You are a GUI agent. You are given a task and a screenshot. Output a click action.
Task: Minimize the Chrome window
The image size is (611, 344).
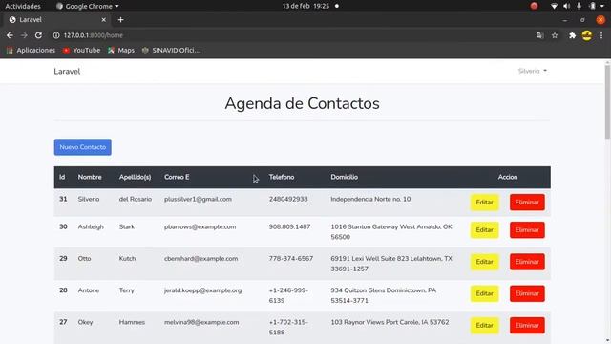[x=564, y=20]
